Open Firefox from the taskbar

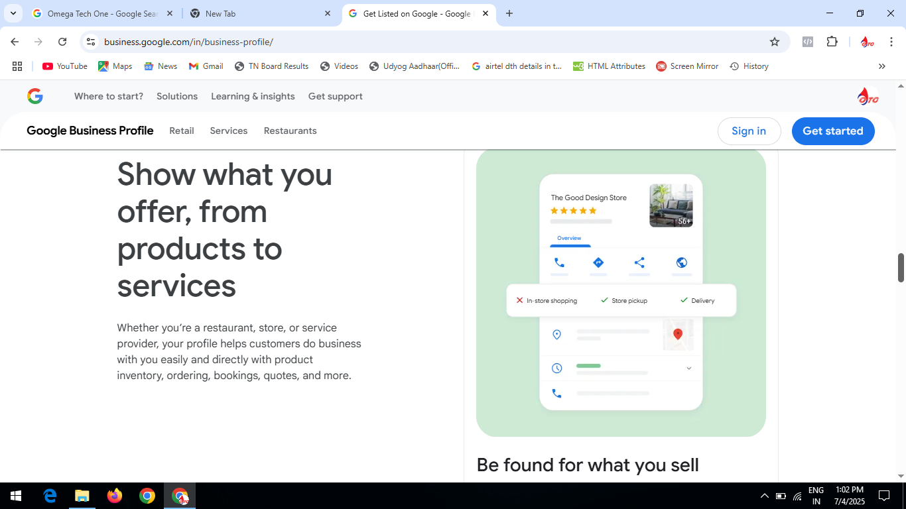pyautogui.click(x=115, y=496)
